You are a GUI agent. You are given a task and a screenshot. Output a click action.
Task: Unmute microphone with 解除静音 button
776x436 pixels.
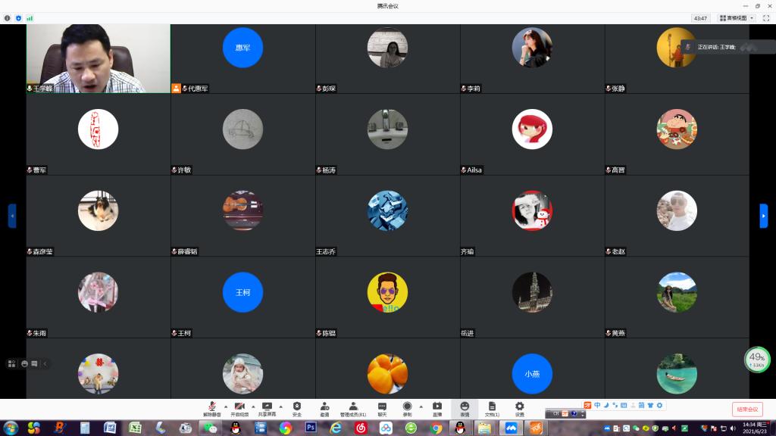(212, 409)
